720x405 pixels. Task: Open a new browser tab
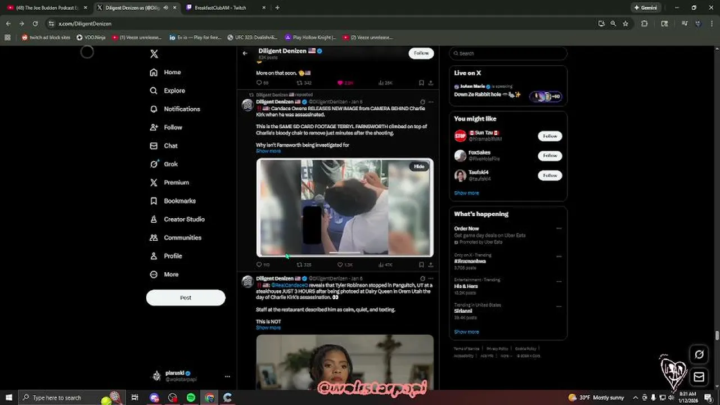tap(277, 7)
